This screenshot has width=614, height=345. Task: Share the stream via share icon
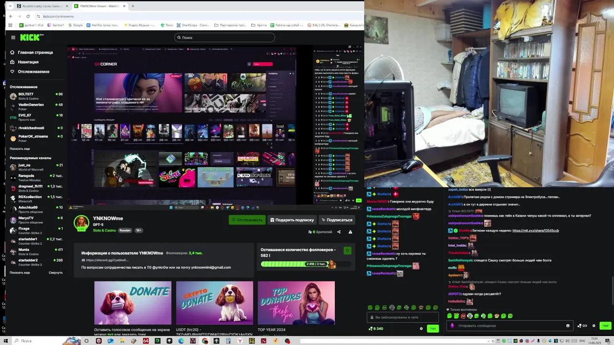tap(339, 232)
